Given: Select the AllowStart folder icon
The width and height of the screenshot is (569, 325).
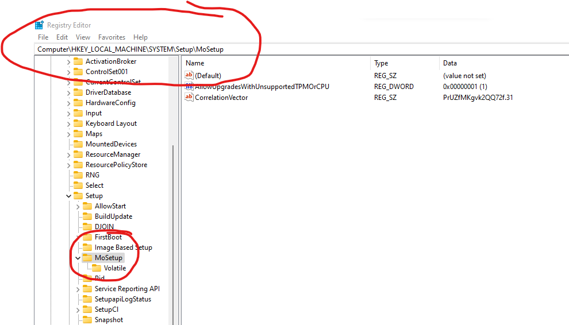Looking at the screenshot, I should coord(87,206).
